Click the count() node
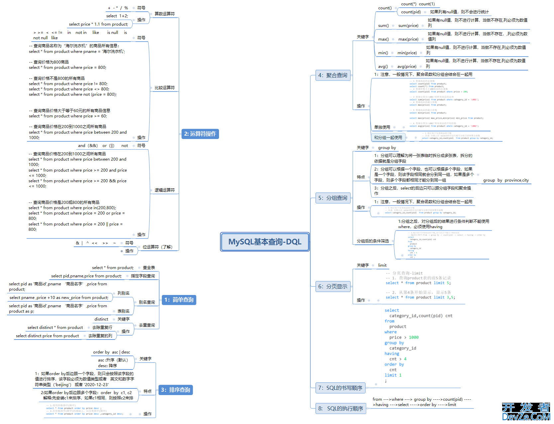This screenshot has height=424, width=554. pos(385,8)
